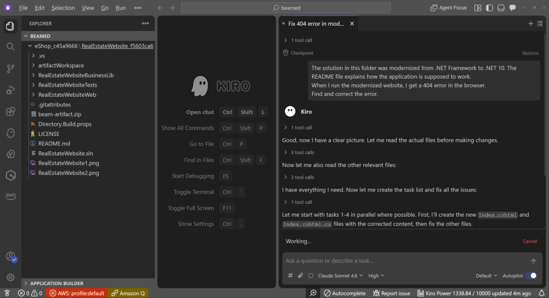
Task: Select beam-artifact.zip in explorer
Action: (x=60, y=114)
